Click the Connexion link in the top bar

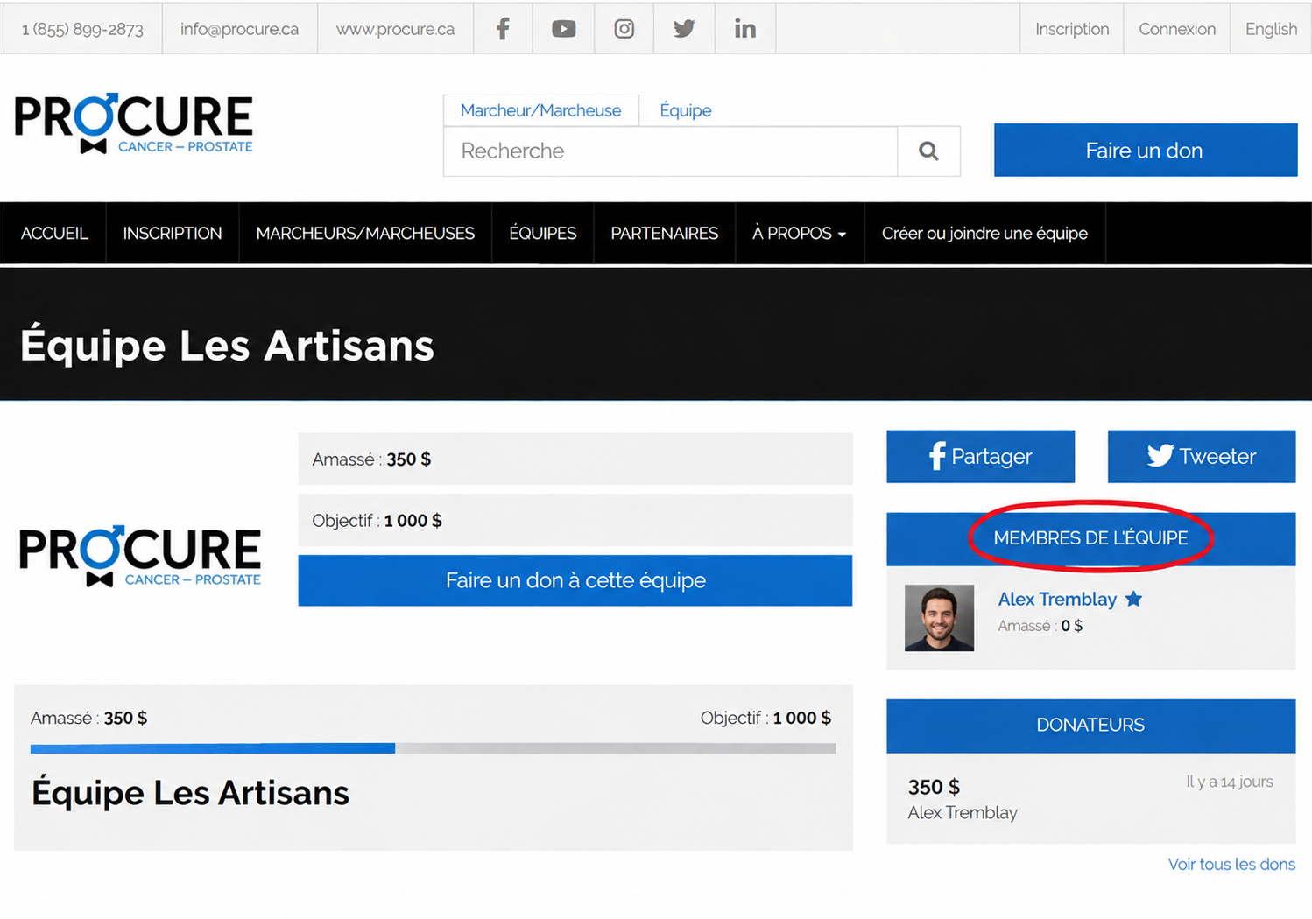(1177, 29)
